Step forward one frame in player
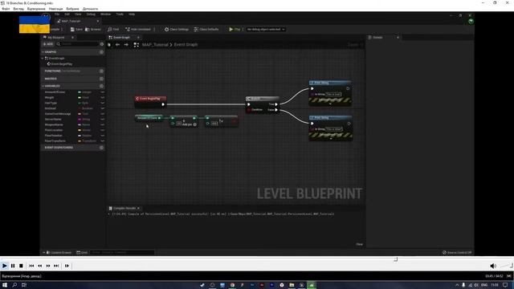 click(x=67, y=266)
